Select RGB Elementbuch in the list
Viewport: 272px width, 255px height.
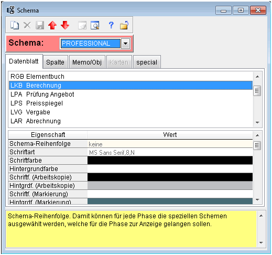[x=130, y=77]
